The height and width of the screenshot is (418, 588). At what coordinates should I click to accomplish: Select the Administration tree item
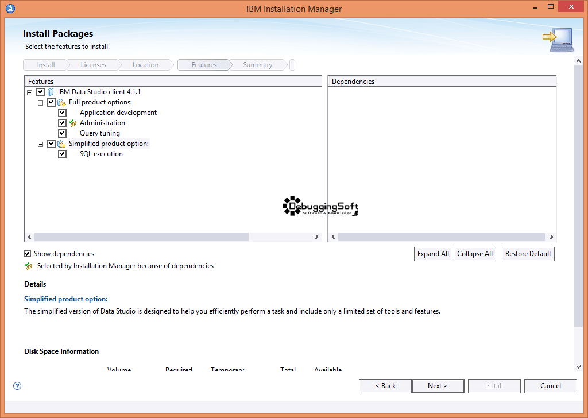(102, 123)
